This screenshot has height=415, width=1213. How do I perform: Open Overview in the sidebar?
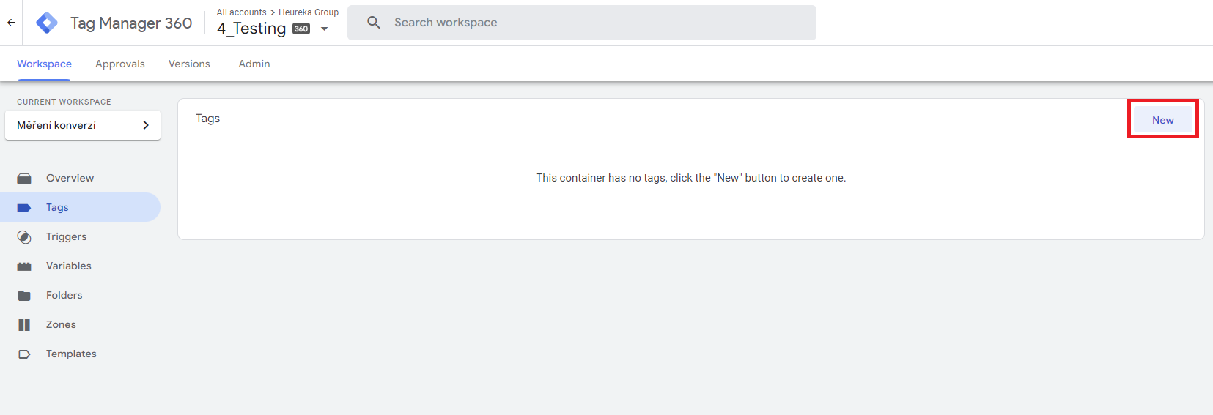coord(80,178)
